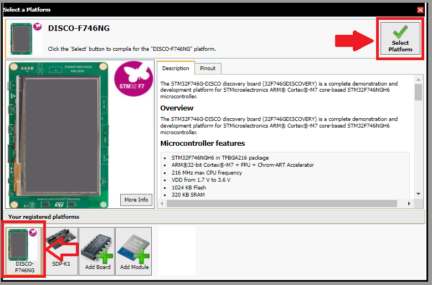Click the small butterfly badge in header
The width and height of the screenshot is (432, 285).
38,27
